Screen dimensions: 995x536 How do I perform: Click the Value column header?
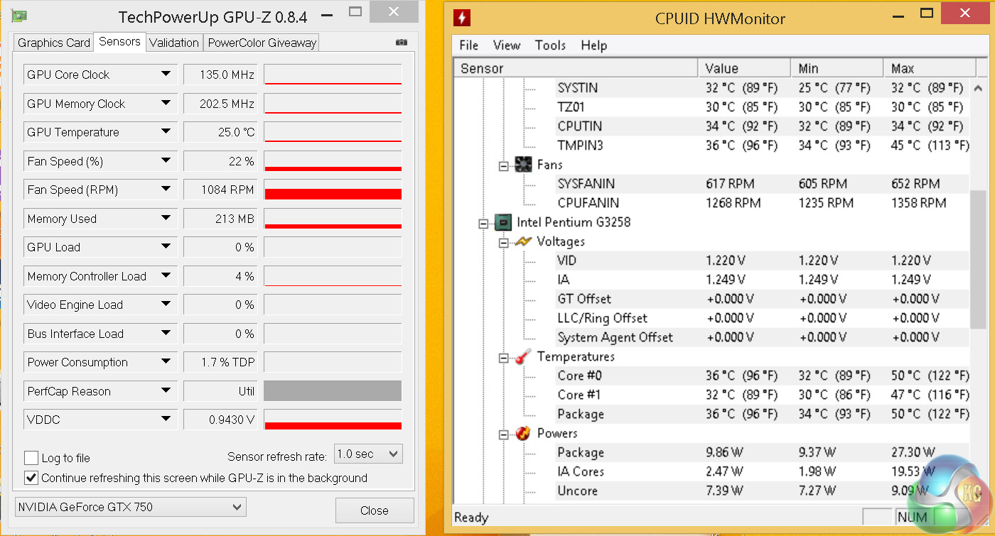[744, 68]
